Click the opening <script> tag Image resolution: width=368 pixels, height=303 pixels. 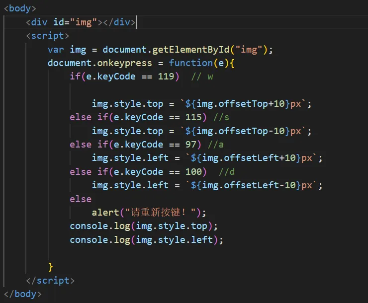(47, 36)
